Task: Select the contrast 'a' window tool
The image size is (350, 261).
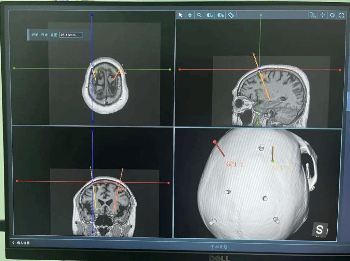Action: point(210,15)
